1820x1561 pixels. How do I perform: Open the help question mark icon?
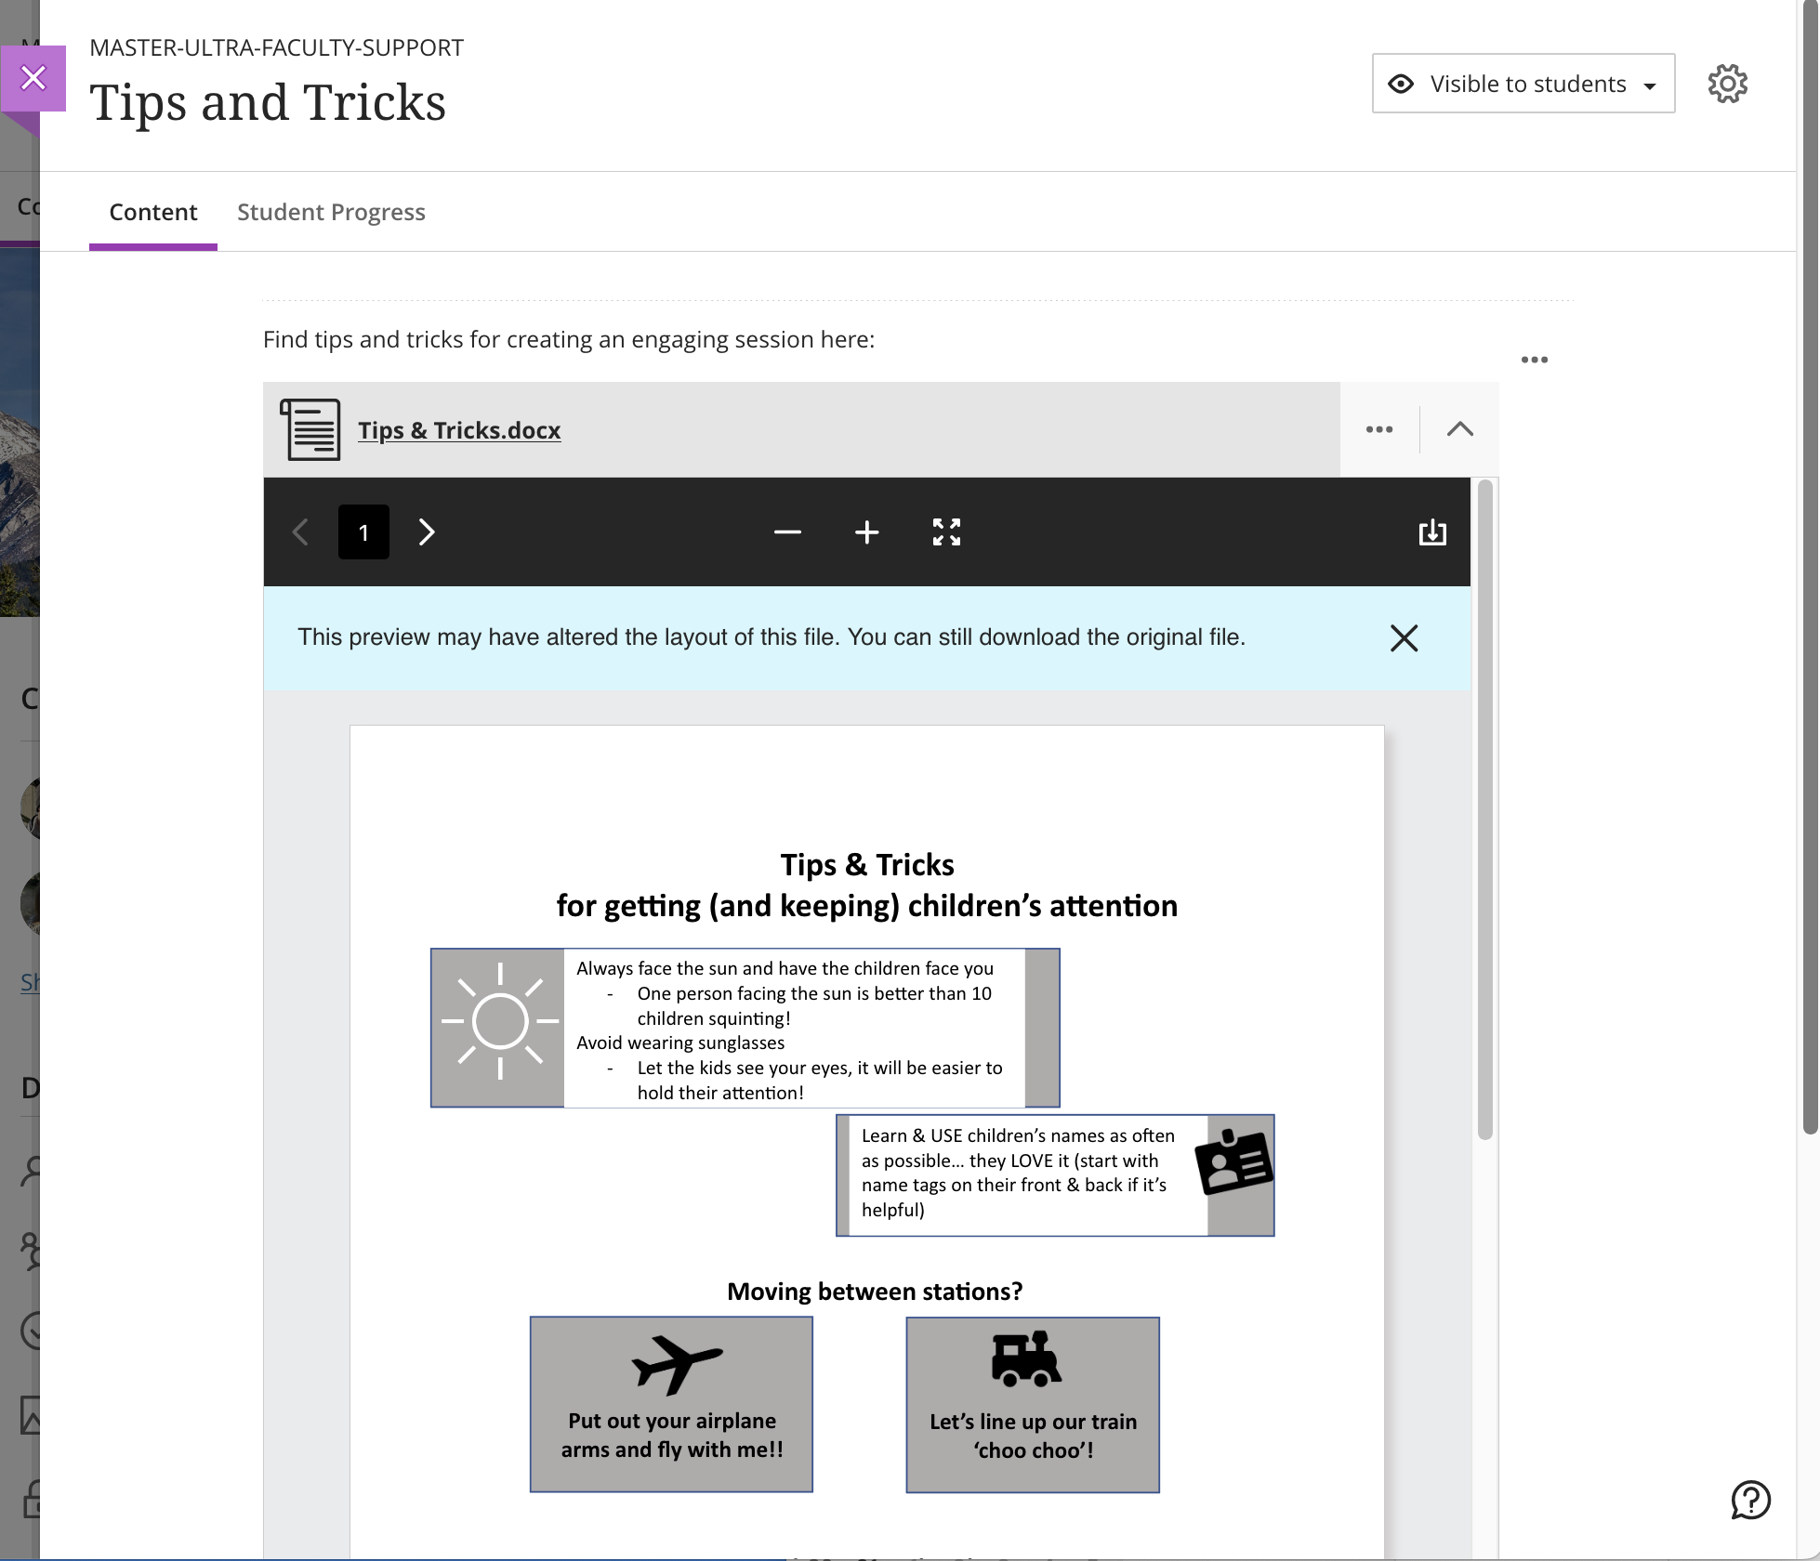tap(1751, 1500)
